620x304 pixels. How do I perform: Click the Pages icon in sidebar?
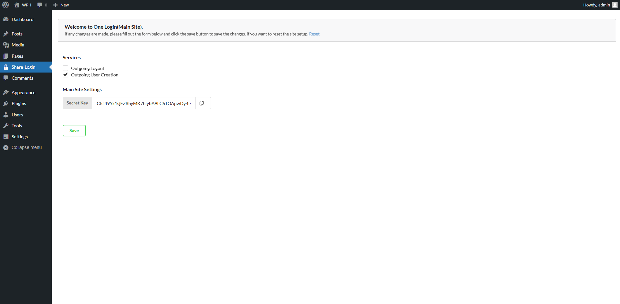point(6,56)
